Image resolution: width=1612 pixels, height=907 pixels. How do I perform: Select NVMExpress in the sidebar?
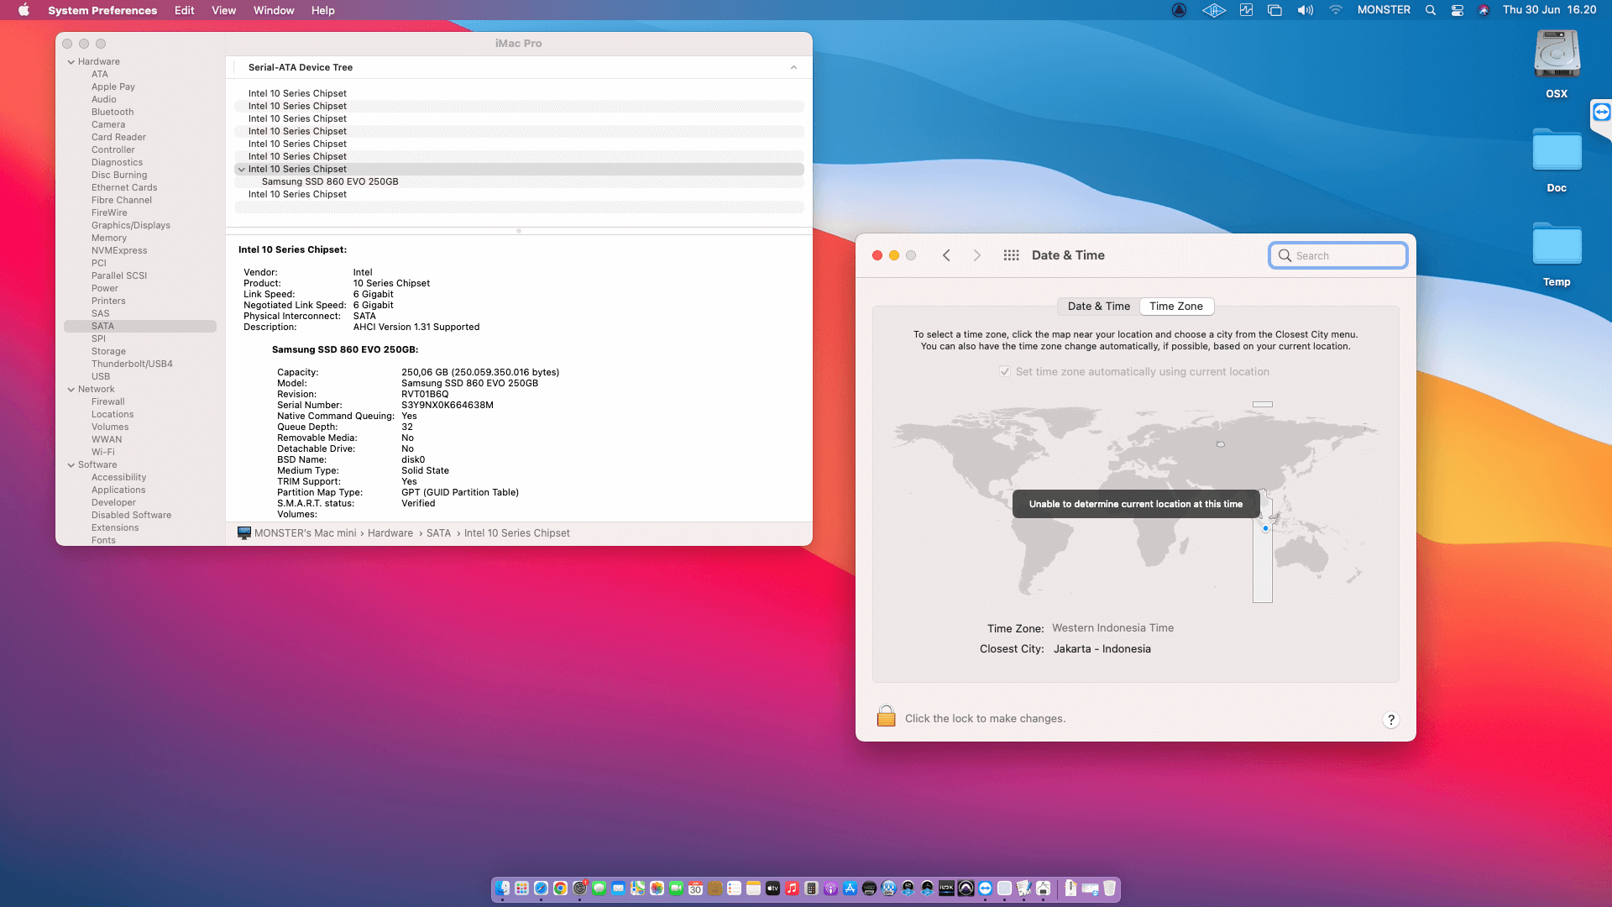[x=119, y=250]
